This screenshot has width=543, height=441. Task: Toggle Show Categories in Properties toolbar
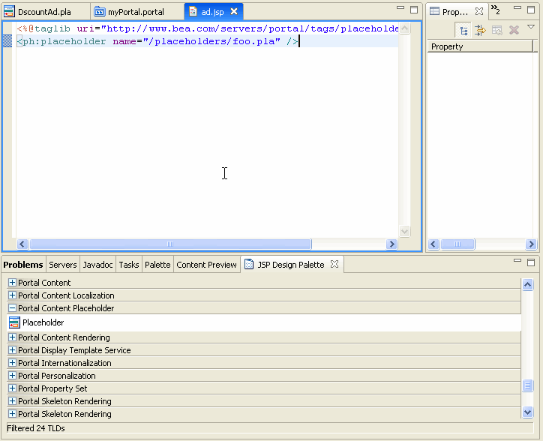tap(463, 31)
